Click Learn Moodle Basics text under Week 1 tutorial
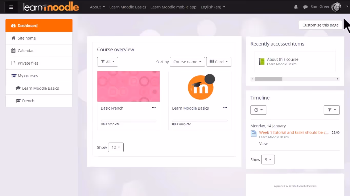The height and width of the screenshot is (196, 350). [x=274, y=137]
